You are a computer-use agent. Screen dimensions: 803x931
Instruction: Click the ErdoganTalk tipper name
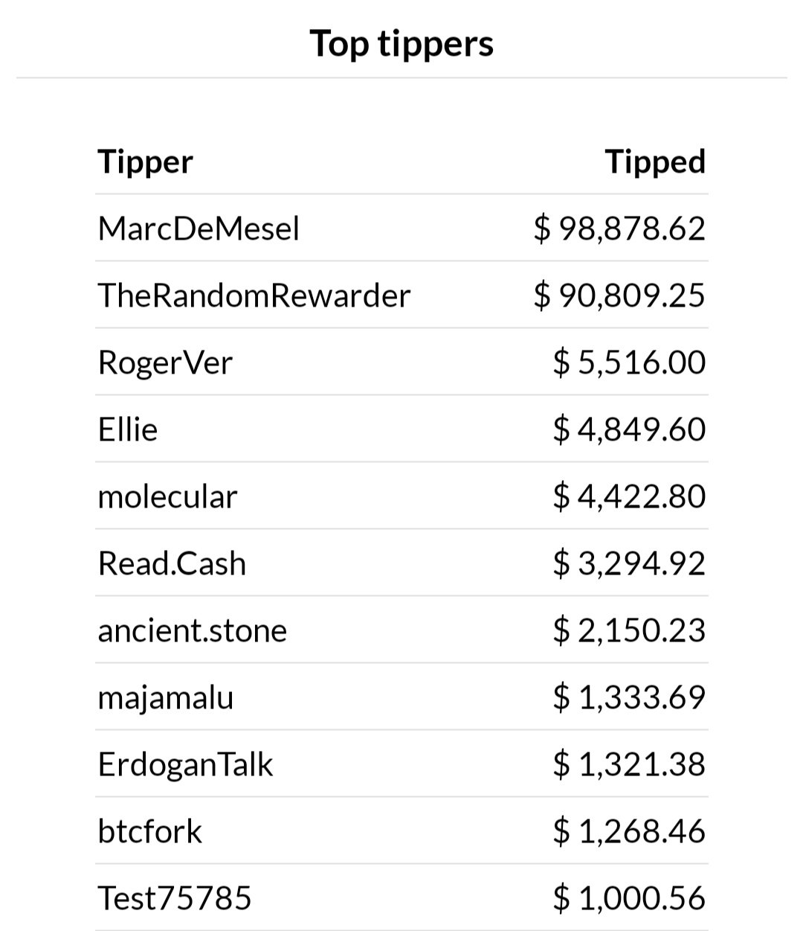click(x=186, y=765)
